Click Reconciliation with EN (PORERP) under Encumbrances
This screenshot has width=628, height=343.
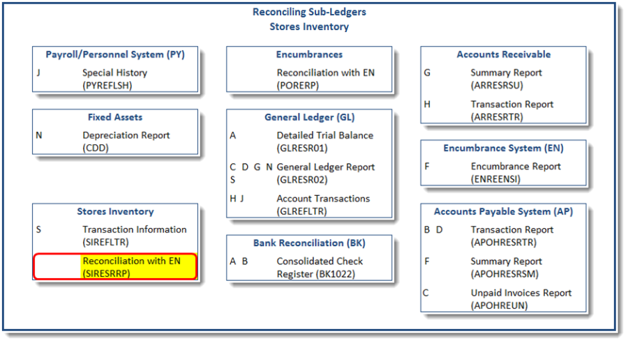(x=325, y=79)
